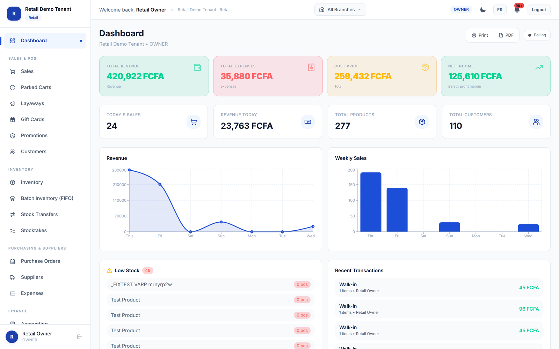The width and height of the screenshot is (559, 349).
Task: Switch language with FR button
Action: [500, 10]
